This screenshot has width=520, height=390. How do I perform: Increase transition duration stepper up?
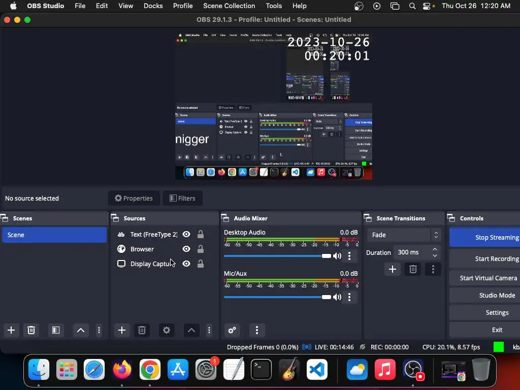point(435,249)
